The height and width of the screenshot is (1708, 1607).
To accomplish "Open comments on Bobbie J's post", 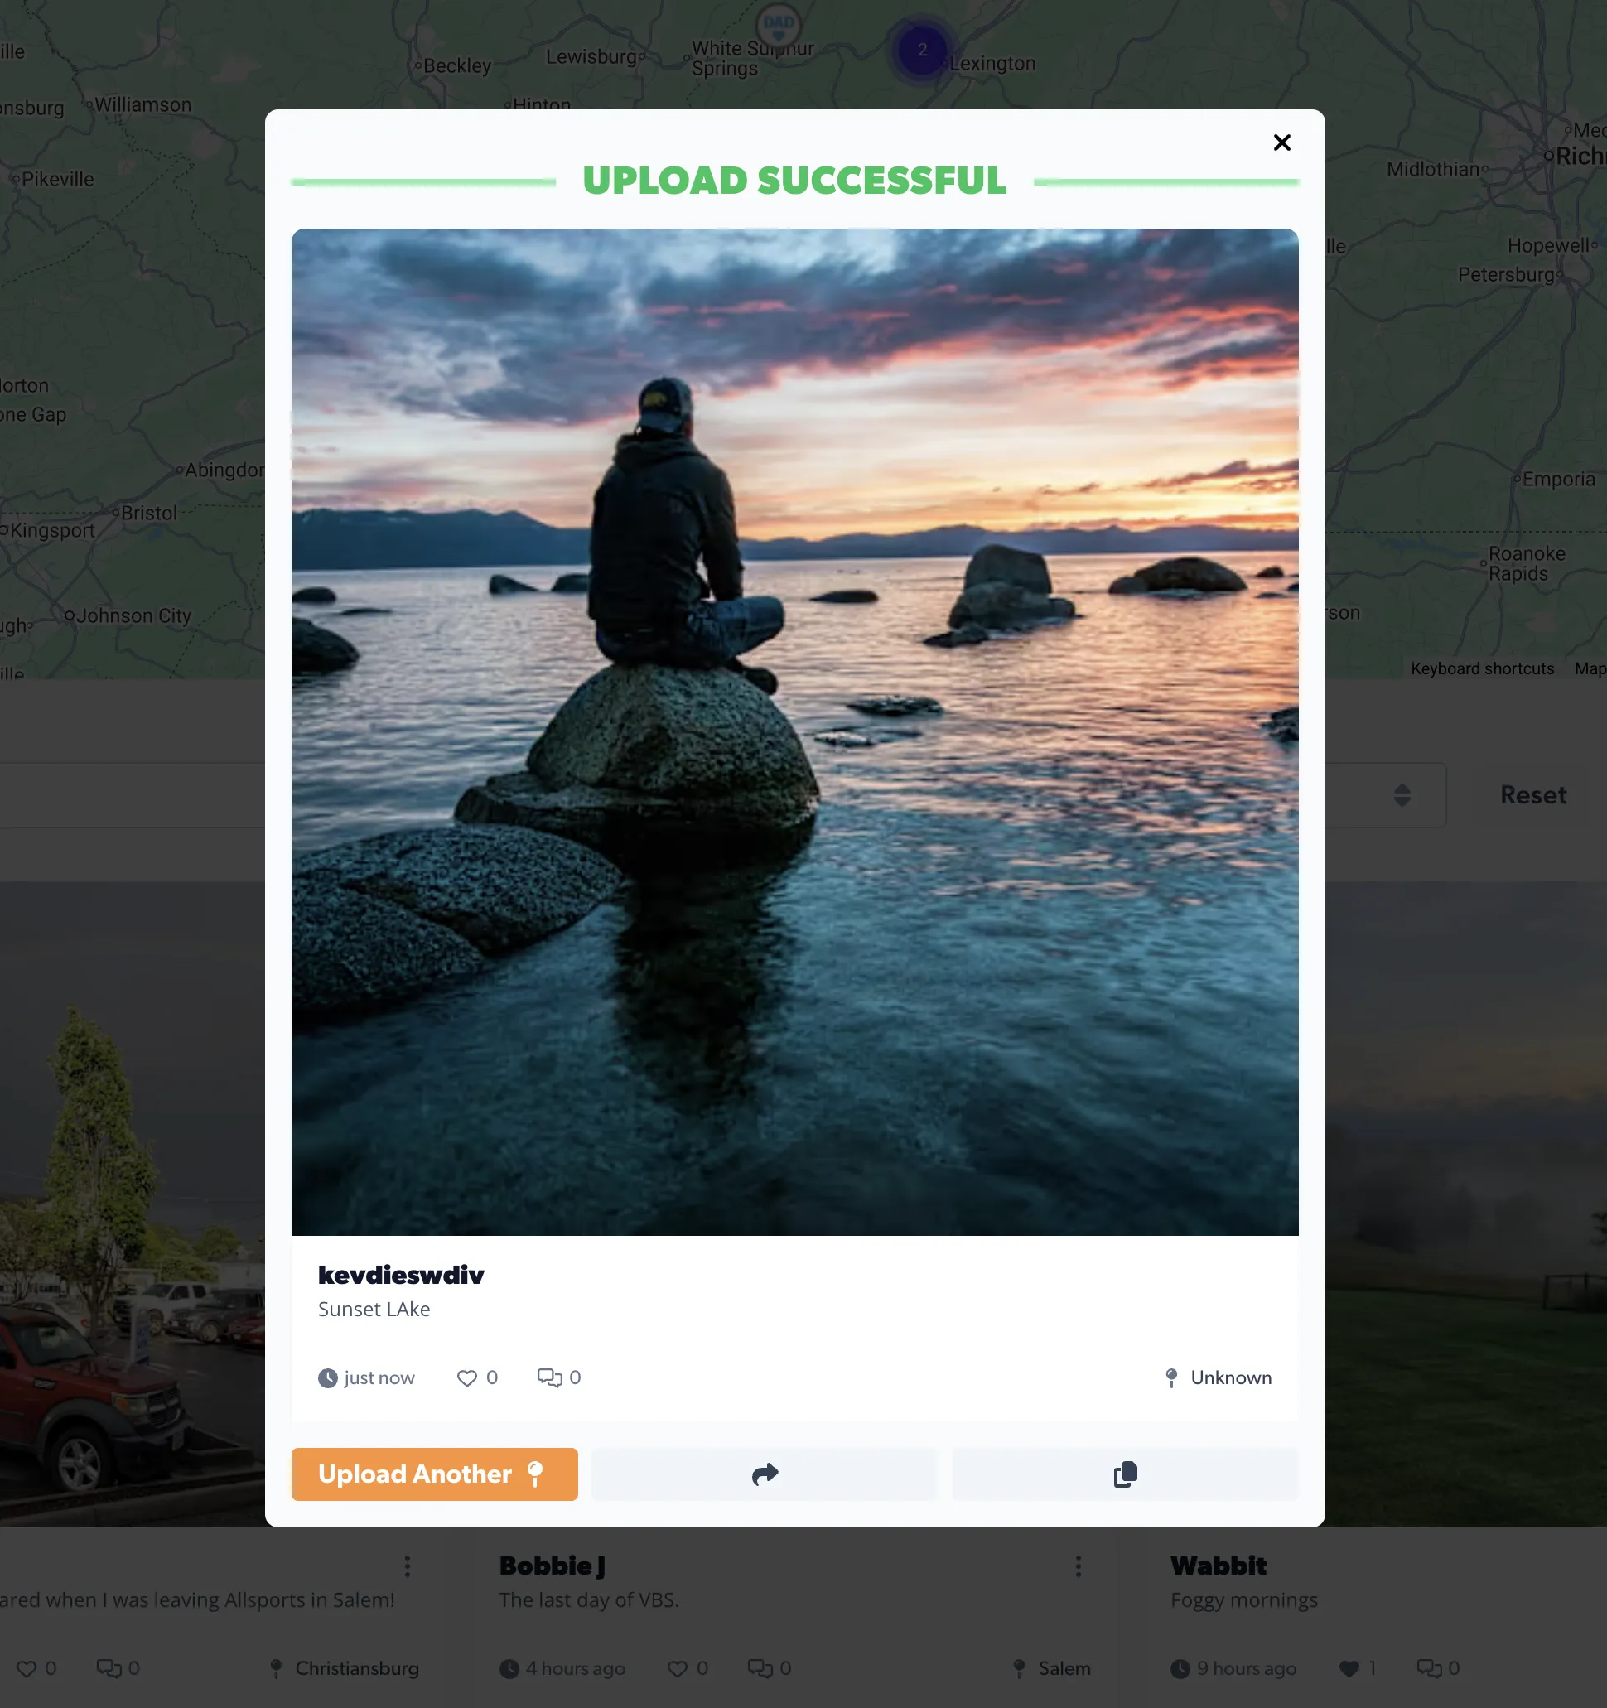I will point(760,1667).
